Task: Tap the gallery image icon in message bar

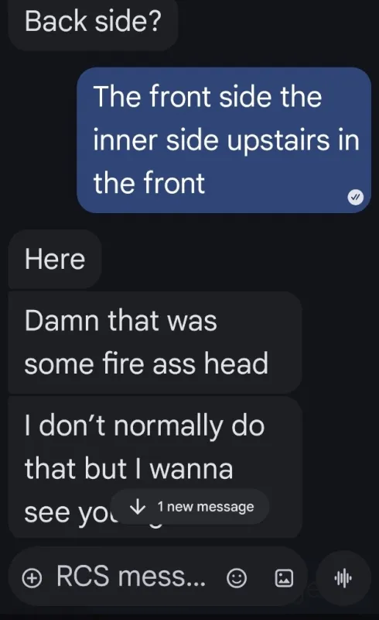Action: tap(284, 578)
